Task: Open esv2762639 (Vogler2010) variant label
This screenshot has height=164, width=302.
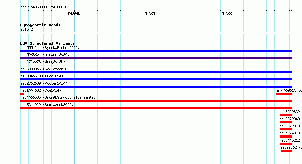Action: pos(44,83)
